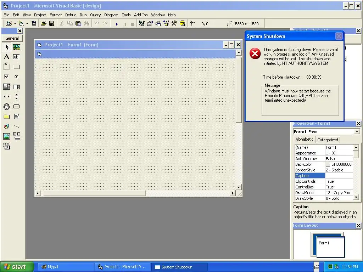Select the OptionButton control tool

[16, 76]
